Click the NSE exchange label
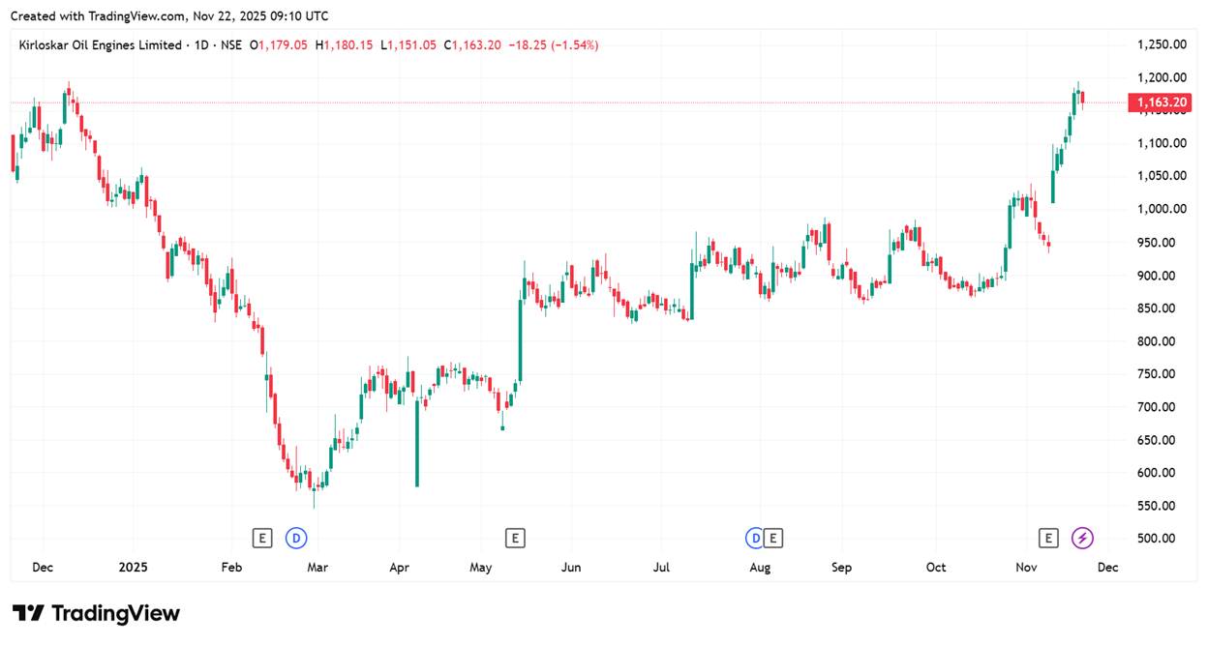The width and height of the screenshot is (1208, 645). (x=230, y=45)
